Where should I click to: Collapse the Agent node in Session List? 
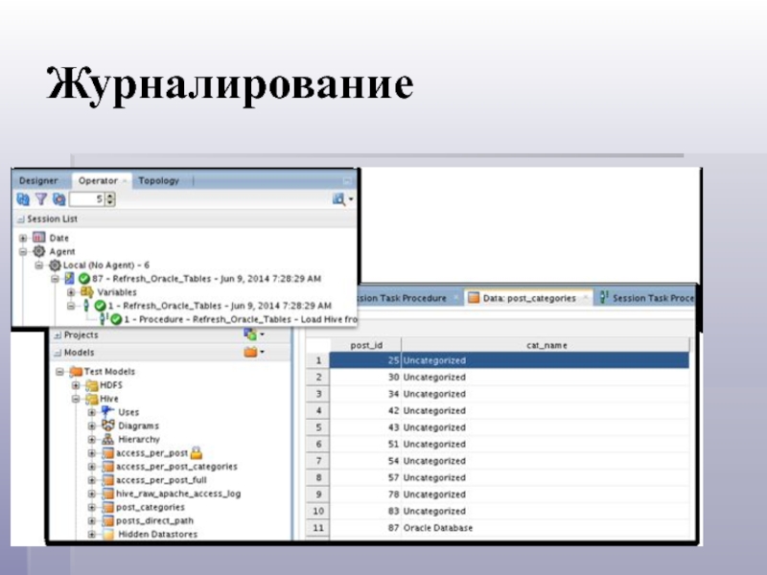click(x=25, y=251)
